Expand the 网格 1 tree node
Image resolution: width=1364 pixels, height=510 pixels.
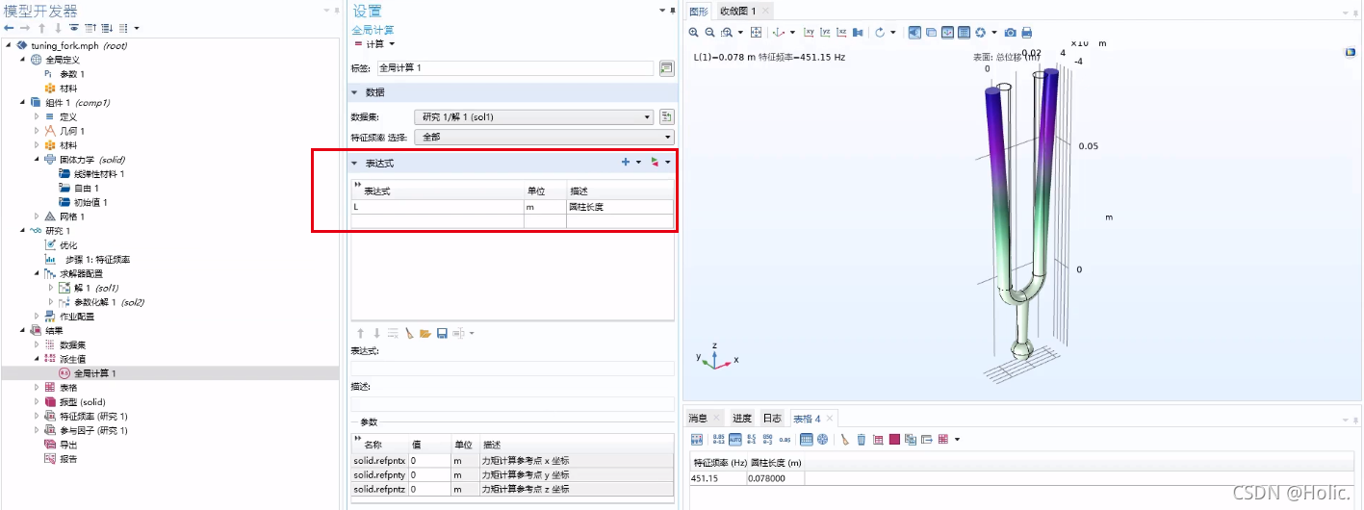(x=38, y=217)
